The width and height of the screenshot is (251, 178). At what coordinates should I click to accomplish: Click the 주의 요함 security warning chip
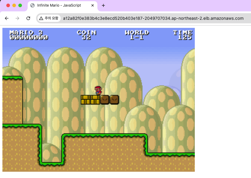(49, 18)
